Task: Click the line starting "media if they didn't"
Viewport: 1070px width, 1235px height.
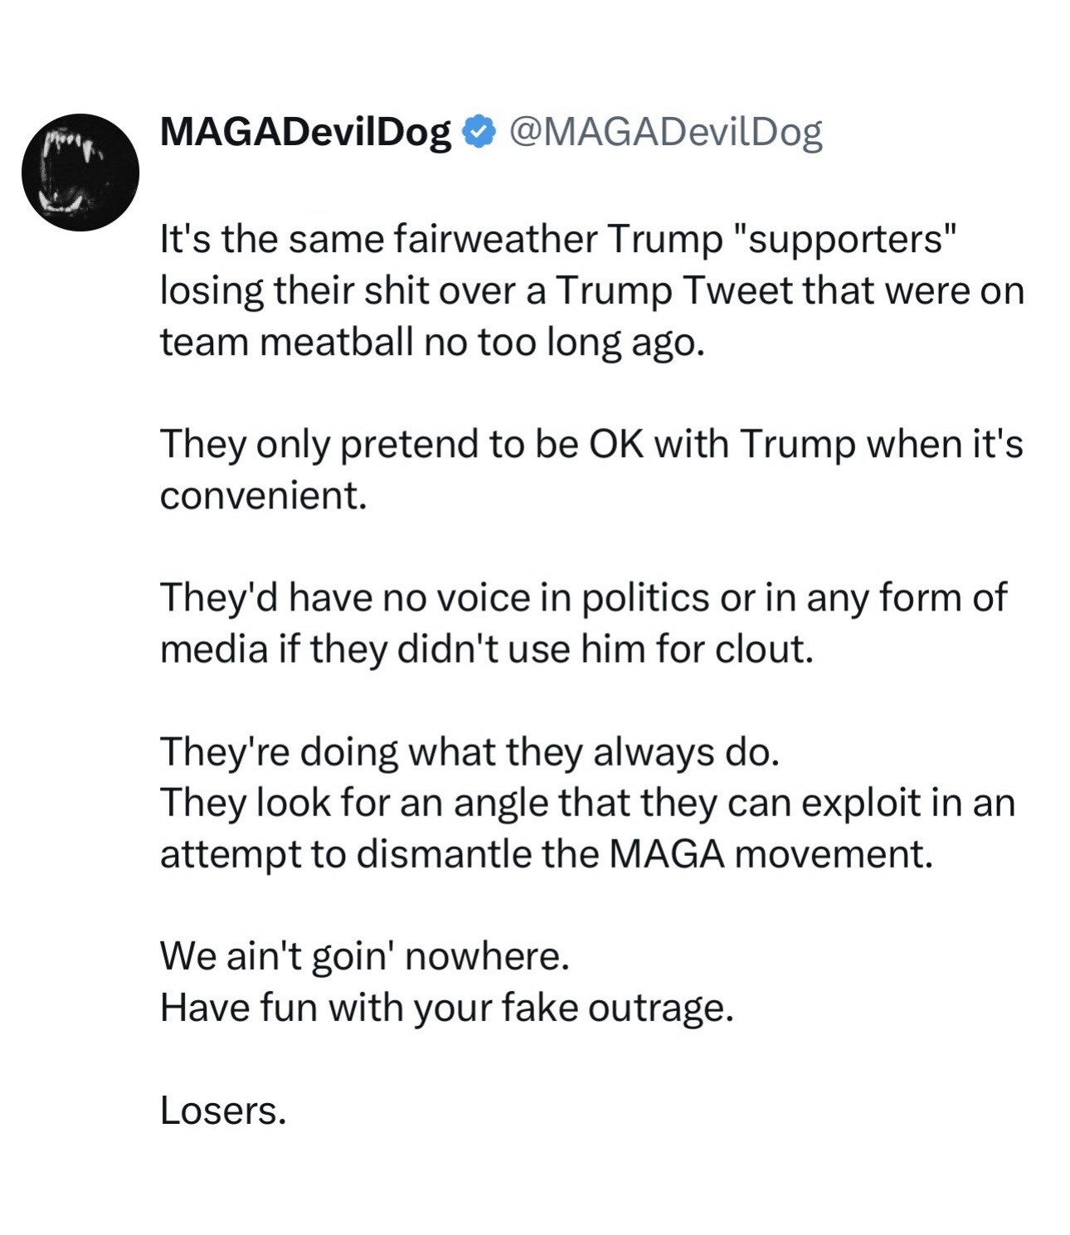Action: [x=486, y=649]
